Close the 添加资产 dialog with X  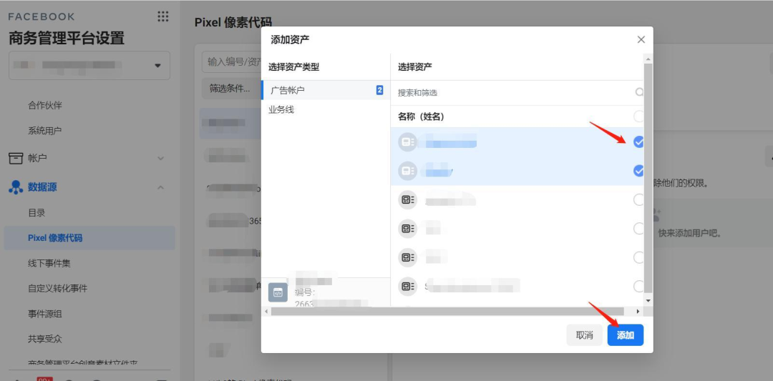click(641, 39)
